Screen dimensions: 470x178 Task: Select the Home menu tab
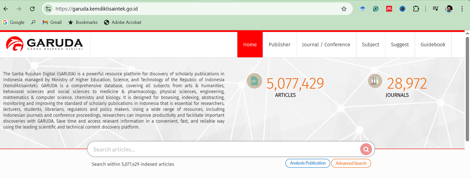point(250,45)
